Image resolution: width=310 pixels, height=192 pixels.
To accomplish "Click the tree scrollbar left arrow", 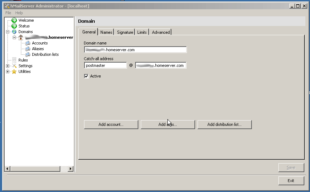I will pos(7,169).
